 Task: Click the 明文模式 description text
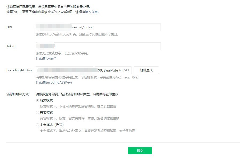pyautogui.click(x=78, y=106)
